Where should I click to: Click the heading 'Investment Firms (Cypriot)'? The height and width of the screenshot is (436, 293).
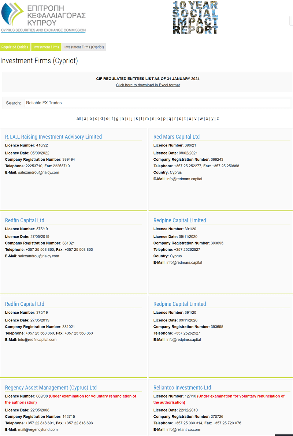(39, 61)
